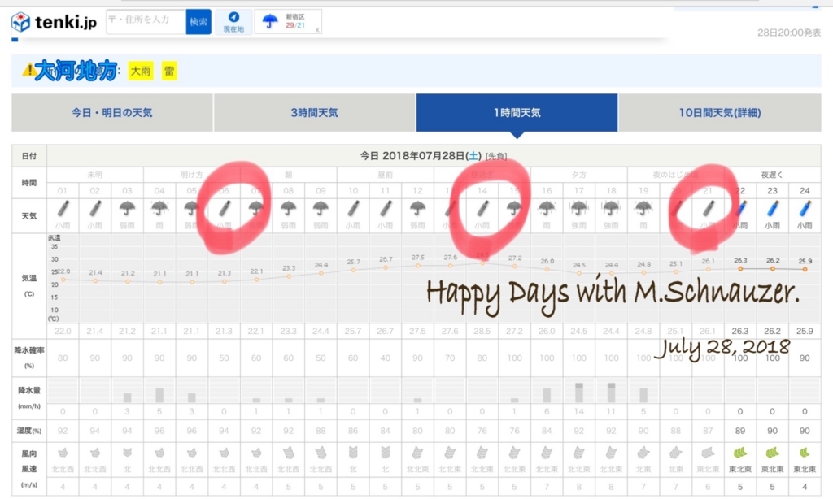Click the 小雨 label under hour 23
The width and height of the screenshot is (833, 499).
click(x=773, y=225)
